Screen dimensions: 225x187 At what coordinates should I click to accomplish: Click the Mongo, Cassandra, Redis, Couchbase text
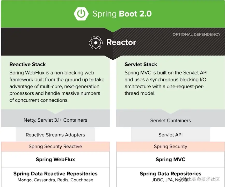(55, 180)
